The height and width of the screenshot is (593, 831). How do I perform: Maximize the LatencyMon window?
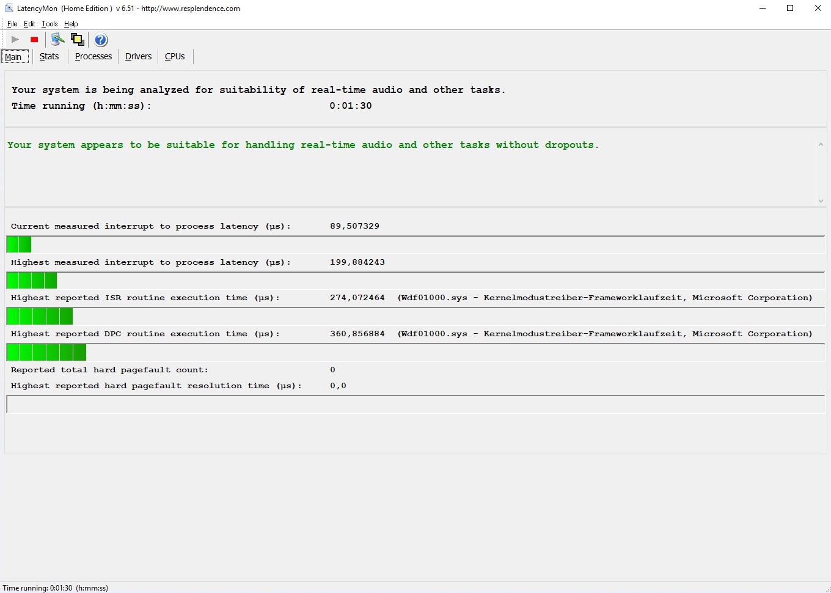click(x=790, y=9)
